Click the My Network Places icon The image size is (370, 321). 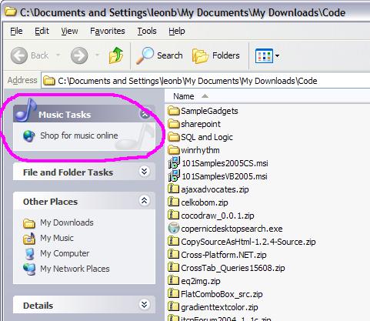(29, 269)
